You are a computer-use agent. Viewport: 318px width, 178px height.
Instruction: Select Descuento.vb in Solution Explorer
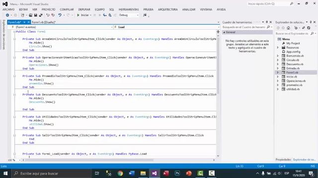[295, 64]
